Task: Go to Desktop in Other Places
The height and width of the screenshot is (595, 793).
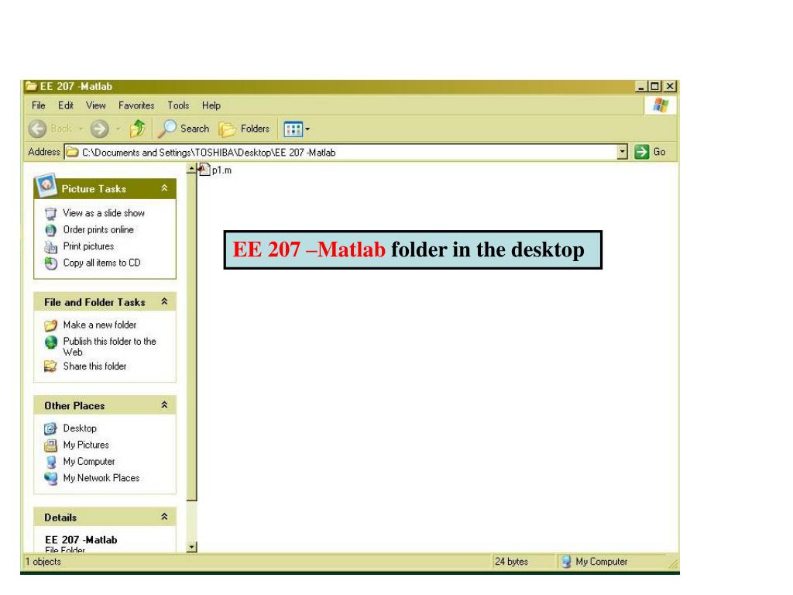Action: tap(80, 428)
